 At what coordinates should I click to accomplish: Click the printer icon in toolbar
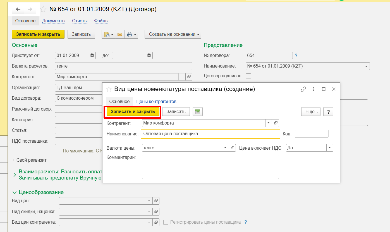click(x=130, y=34)
